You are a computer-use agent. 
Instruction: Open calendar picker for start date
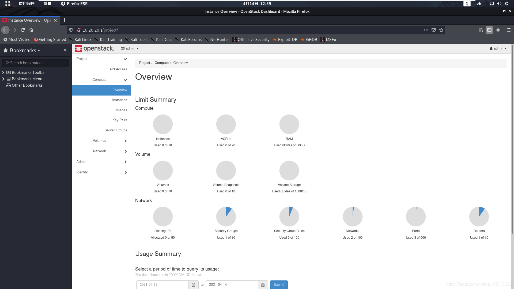[194, 285]
